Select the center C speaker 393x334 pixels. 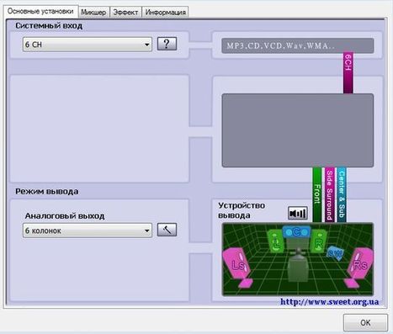click(296, 232)
